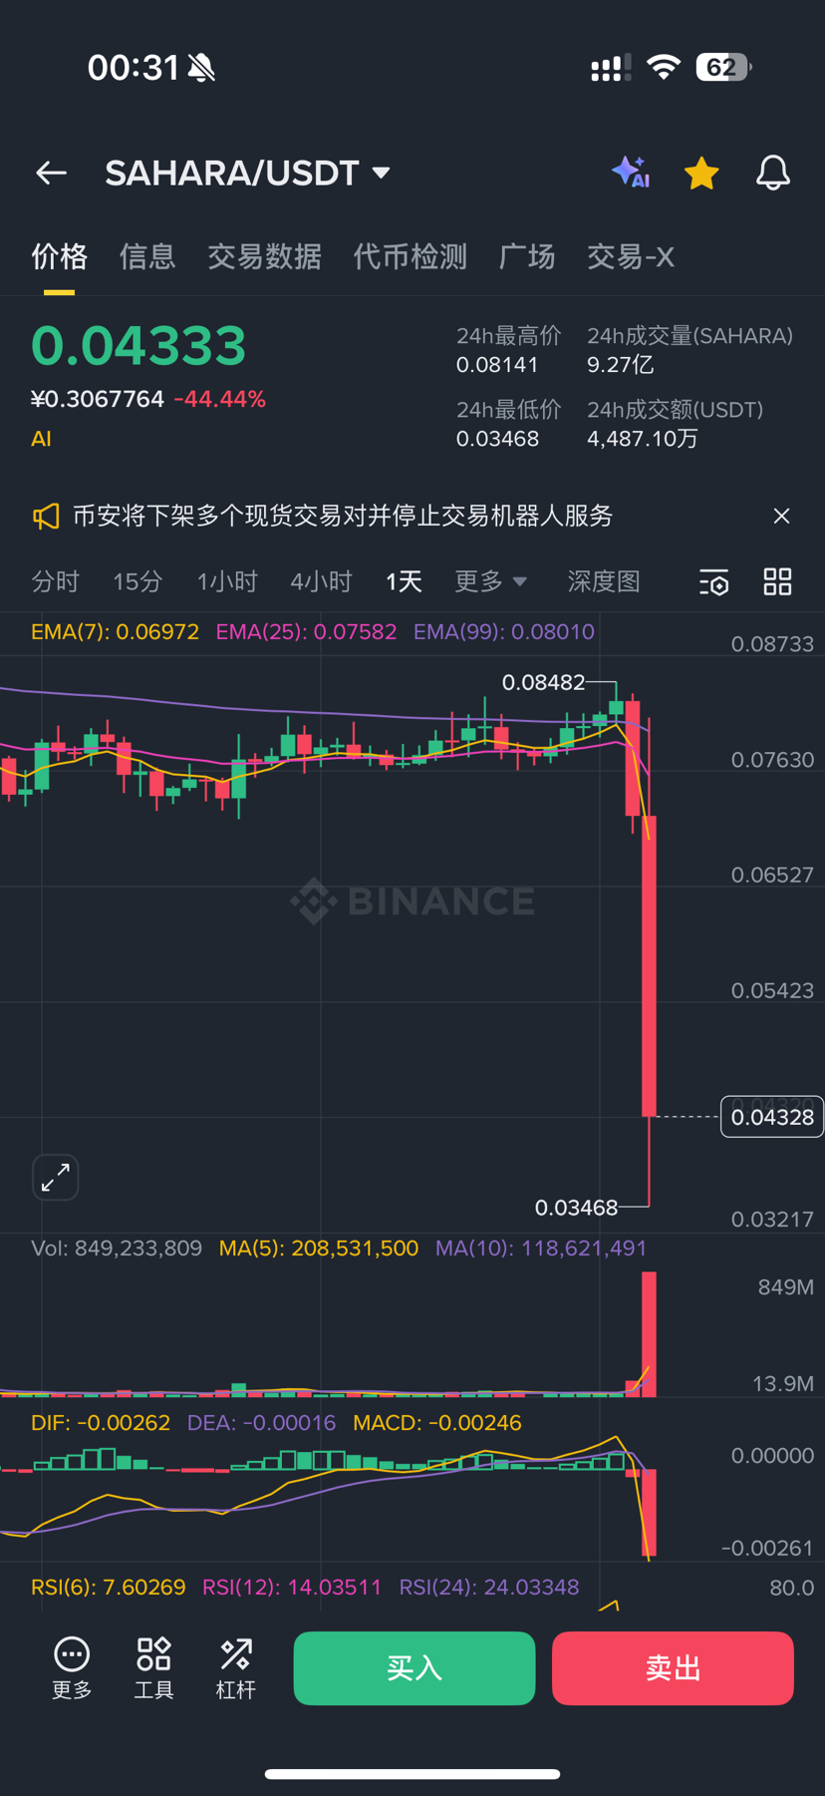Open the AI sparkle assistant icon
The image size is (825, 1796).
click(631, 173)
